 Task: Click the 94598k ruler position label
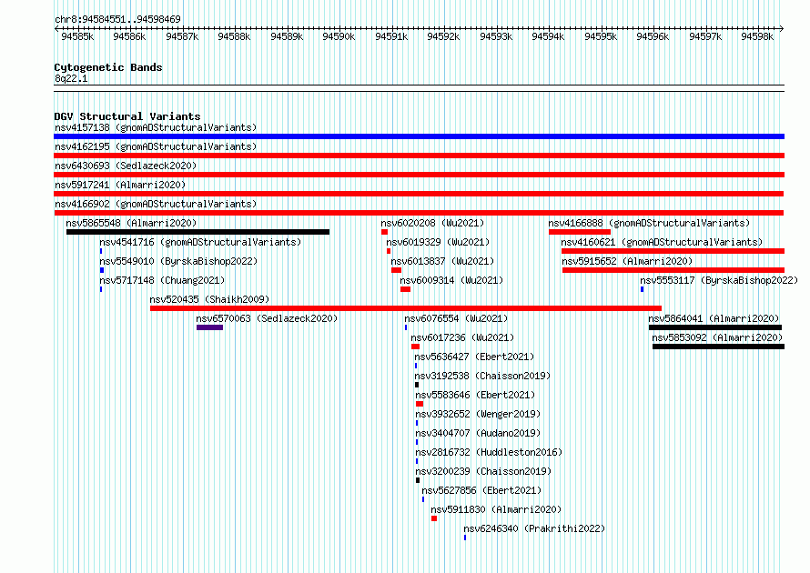(757, 36)
